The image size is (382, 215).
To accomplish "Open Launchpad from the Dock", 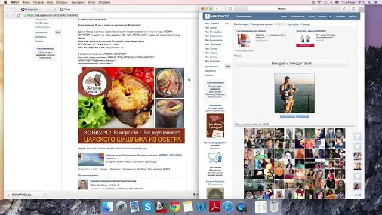I will (121, 207).
